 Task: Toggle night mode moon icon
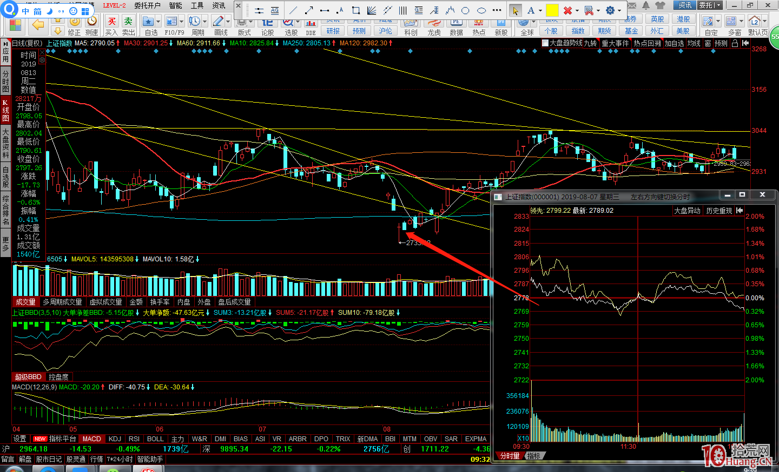(49, 11)
